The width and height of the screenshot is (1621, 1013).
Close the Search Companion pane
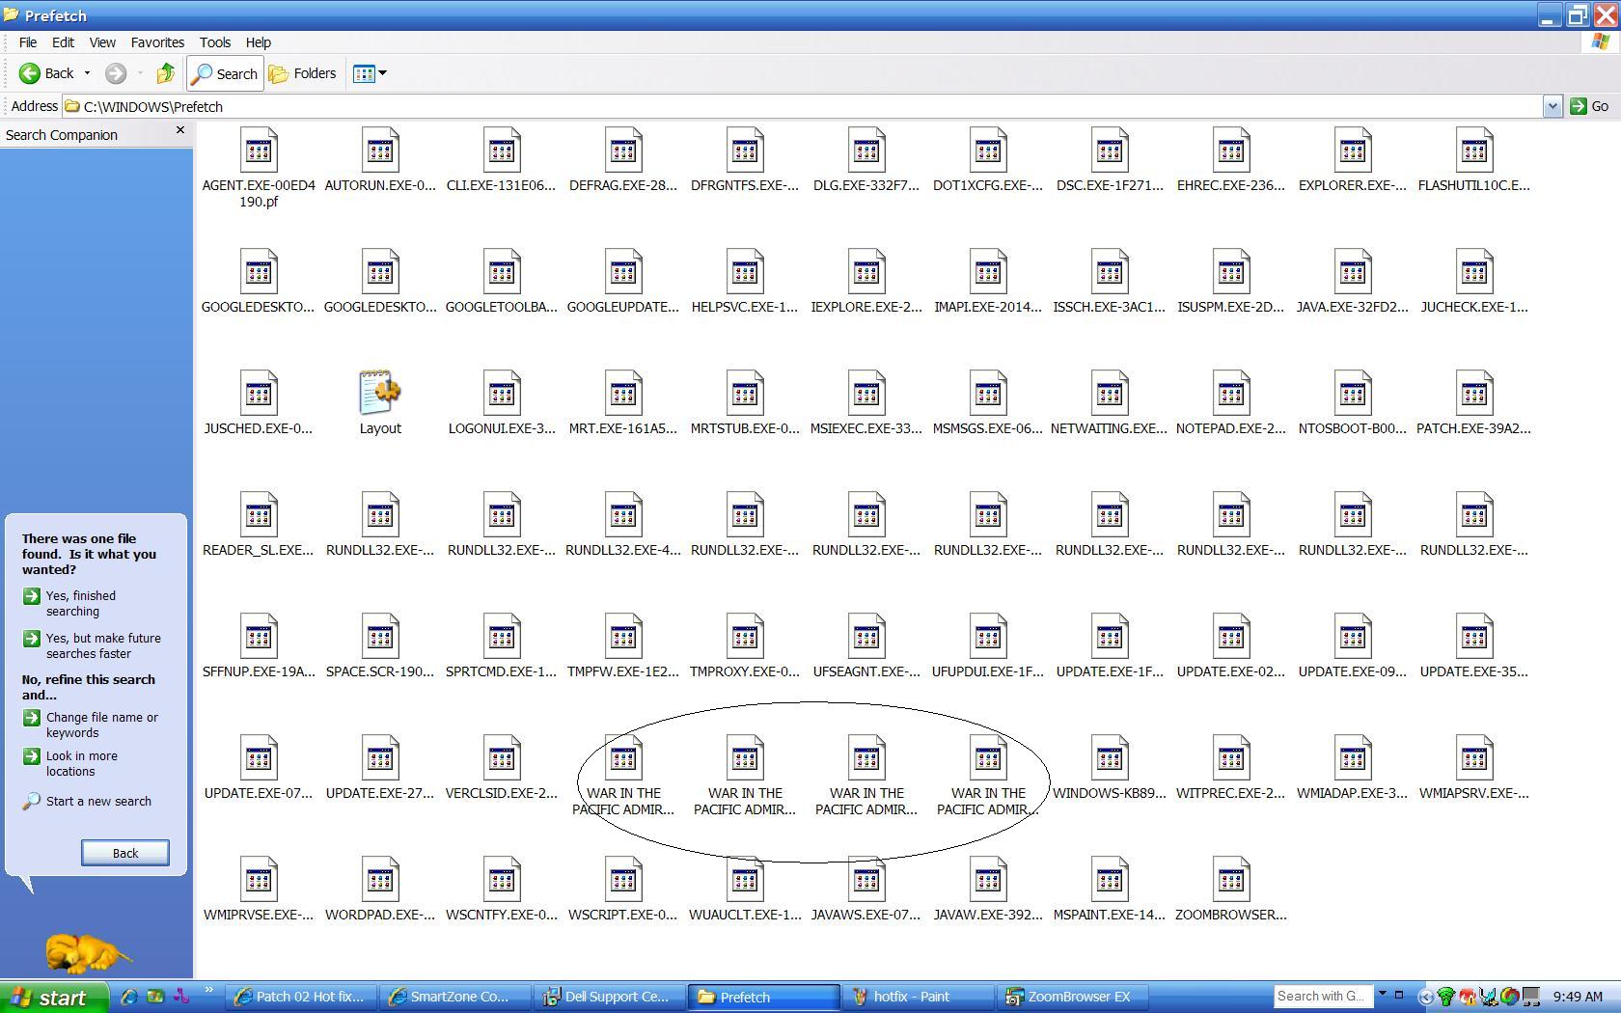(x=179, y=130)
